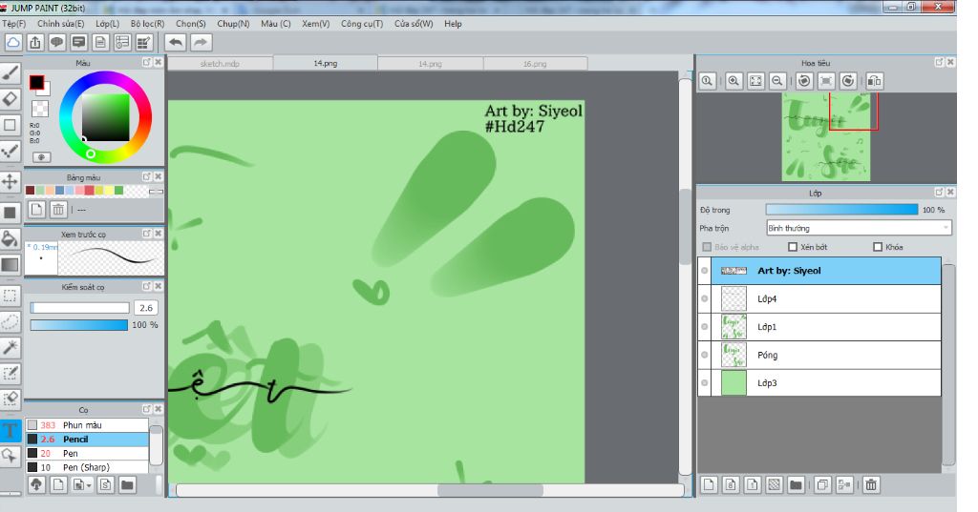This screenshot has width=978, height=512.
Task: Rotate navigator view left
Action: [x=804, y=81]
